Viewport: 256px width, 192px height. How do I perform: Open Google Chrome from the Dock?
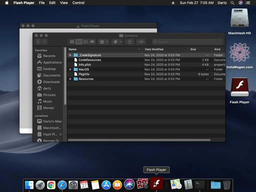[51, 185]
